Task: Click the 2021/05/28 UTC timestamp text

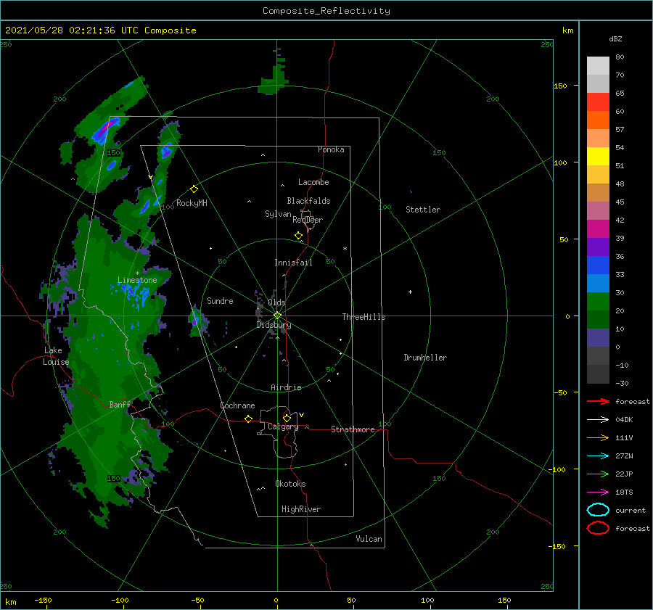Action: pyautogui.click(x=100, y=30)
